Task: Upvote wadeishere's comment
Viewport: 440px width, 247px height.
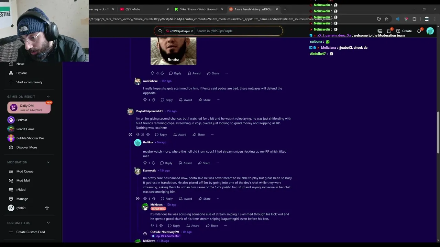Action: coord(145,100)
